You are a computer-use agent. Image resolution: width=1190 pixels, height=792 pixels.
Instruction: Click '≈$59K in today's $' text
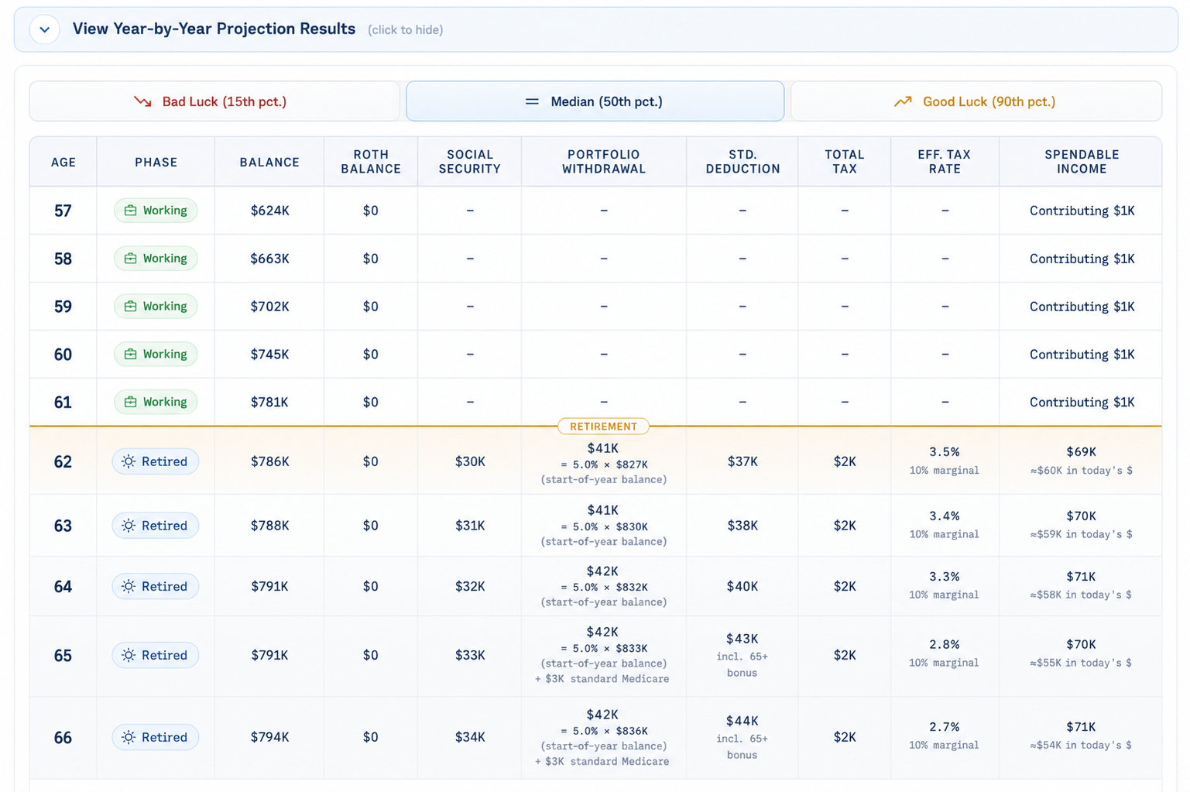click(1082, 534)
